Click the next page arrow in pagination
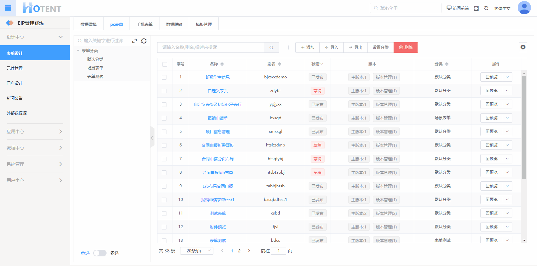The image size is (537, 266). [x=249, y=251]
